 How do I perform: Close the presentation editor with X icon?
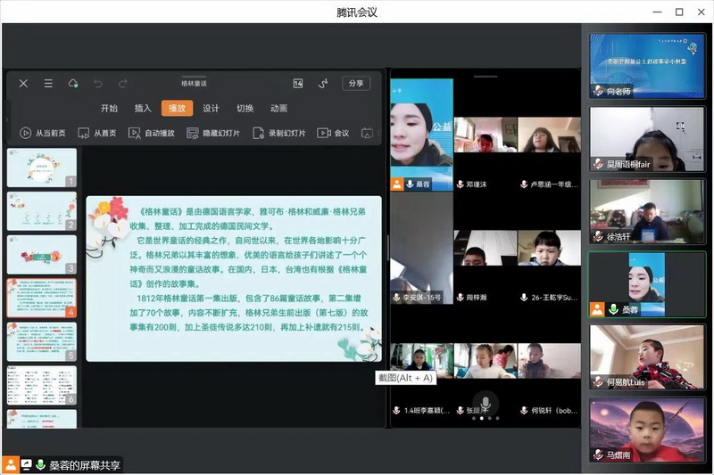[x=23, y=84]
